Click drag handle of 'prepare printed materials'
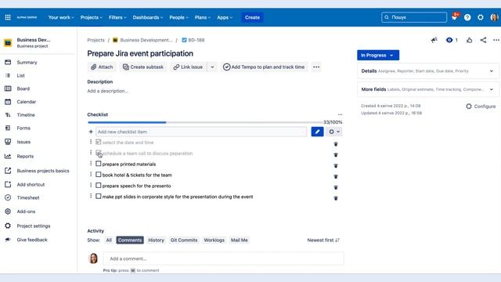 coord(91,164)
